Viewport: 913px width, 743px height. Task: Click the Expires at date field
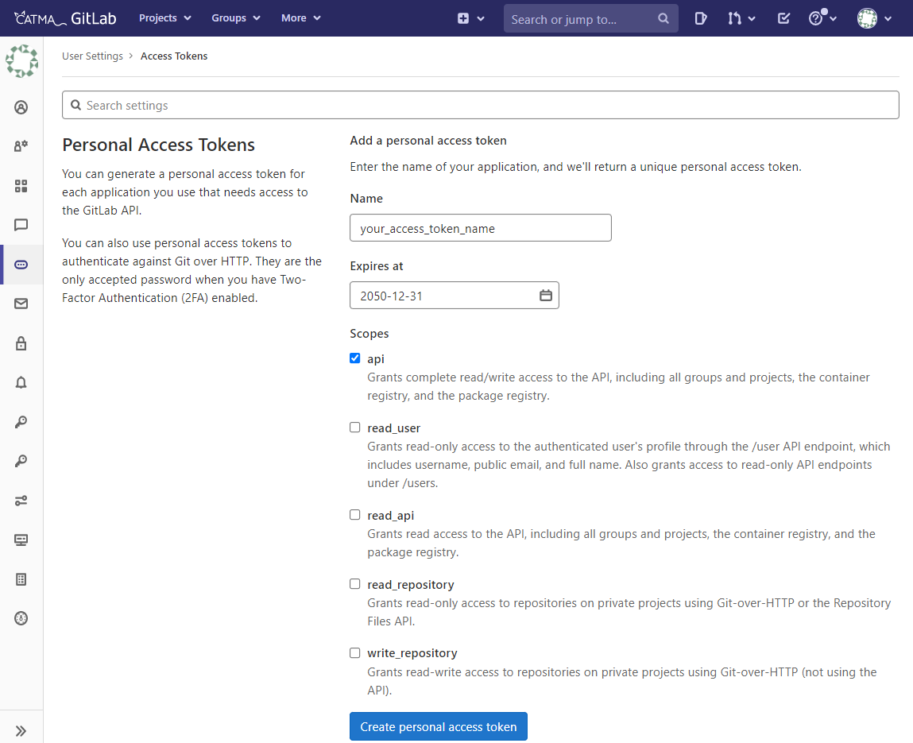455,296
